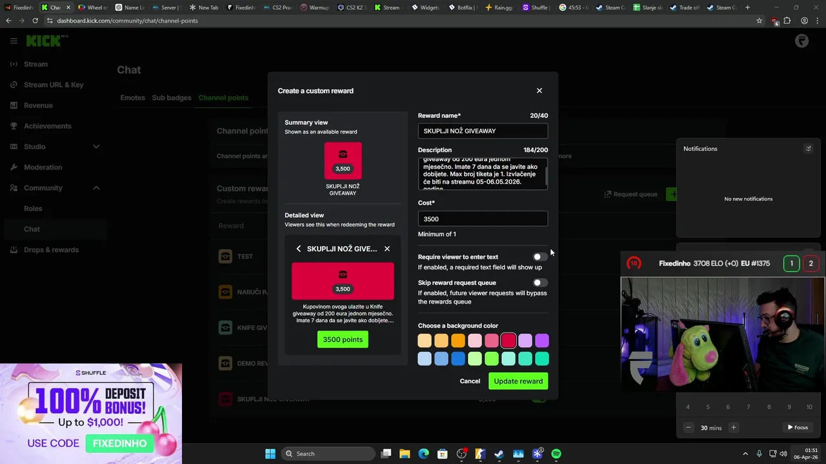Click into the Description text area

click(x=481, y=173)
